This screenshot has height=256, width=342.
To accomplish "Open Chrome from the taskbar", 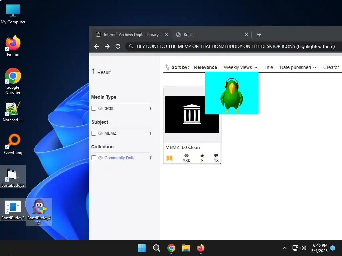I will 171,248.
